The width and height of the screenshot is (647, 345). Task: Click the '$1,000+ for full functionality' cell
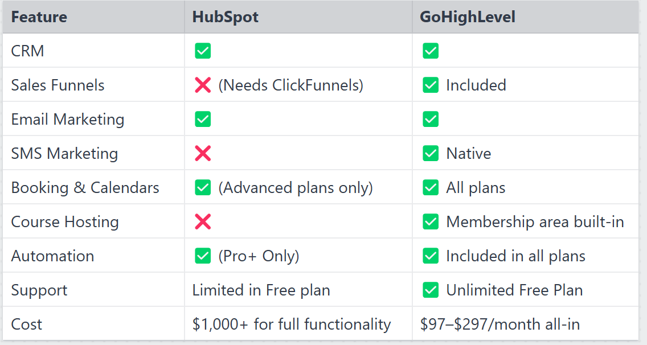298,324
